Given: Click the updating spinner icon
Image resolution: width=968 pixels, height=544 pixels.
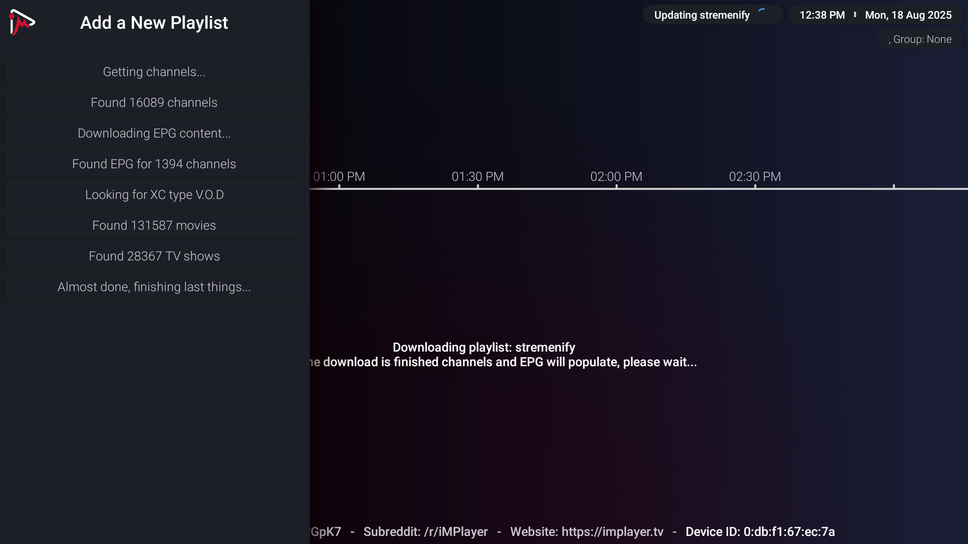Looking at the screenshot, I should (762, 14).
